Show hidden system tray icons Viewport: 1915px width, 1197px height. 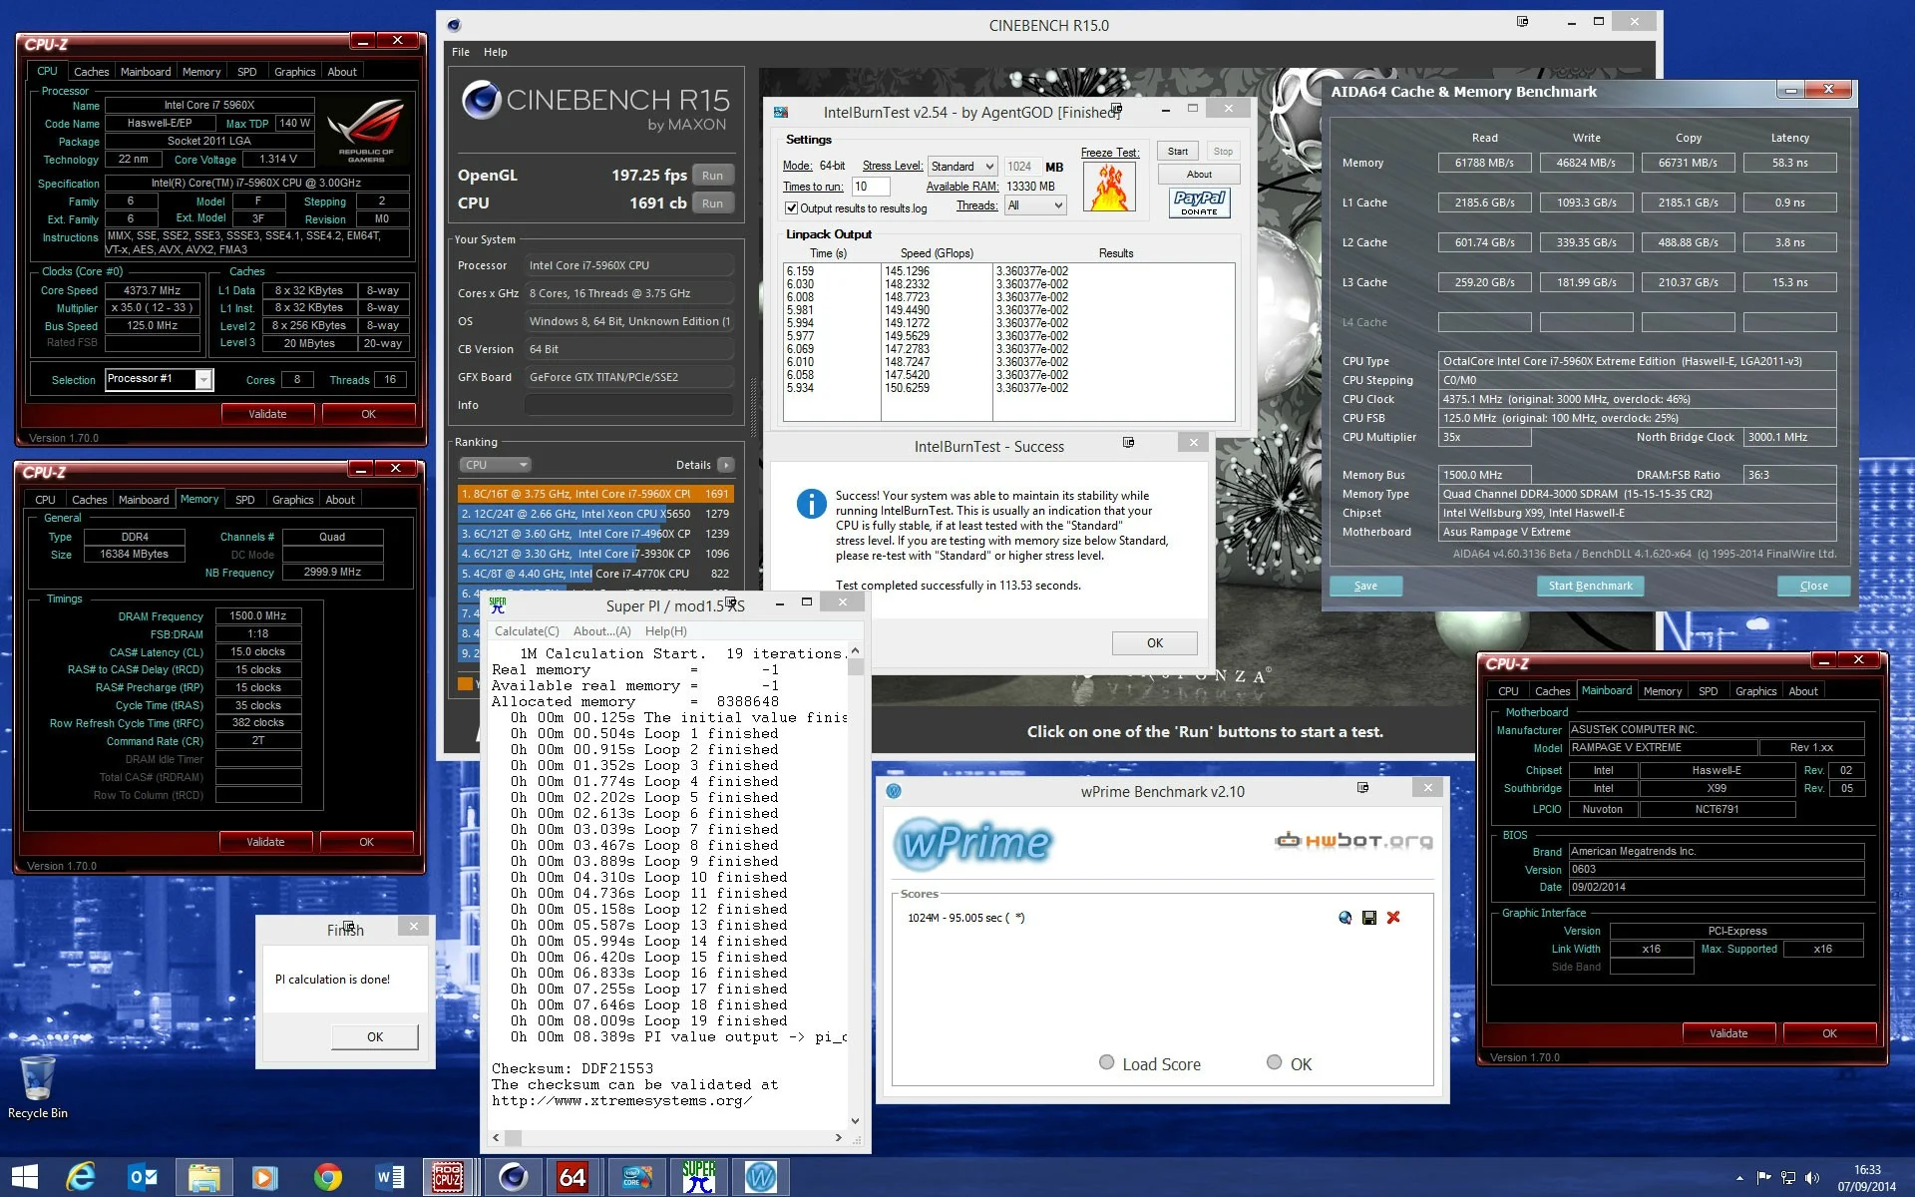(1739, 1179)
